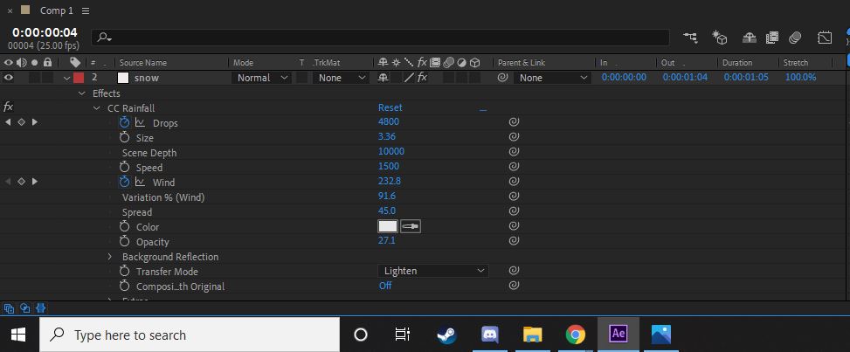Screen dimensions: 850x352
Task: Click the white Color swatch
Action: point(387,226)
